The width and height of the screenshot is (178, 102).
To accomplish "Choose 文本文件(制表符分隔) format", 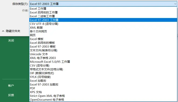I will coord(103,50).
